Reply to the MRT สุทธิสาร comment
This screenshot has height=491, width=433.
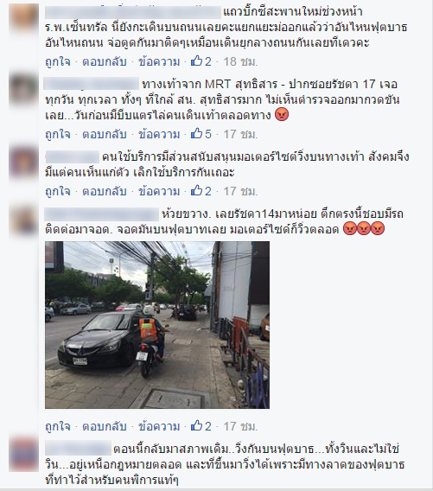[x=105, y=134]
